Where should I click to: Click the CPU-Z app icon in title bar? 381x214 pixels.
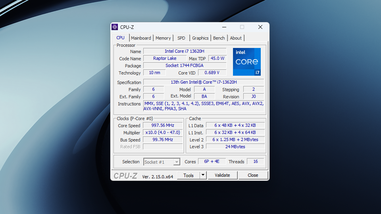[x=115, y=27]
